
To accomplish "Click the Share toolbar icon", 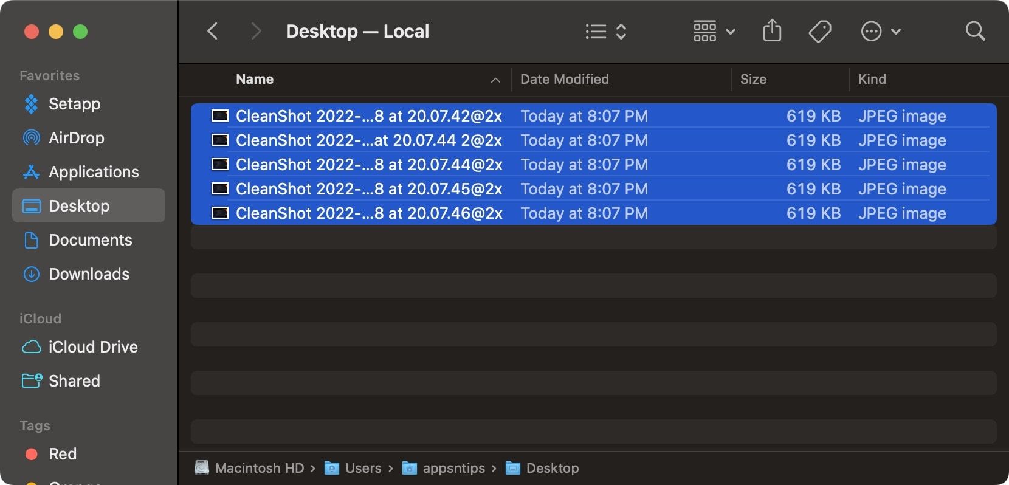I will pos(772,31).
